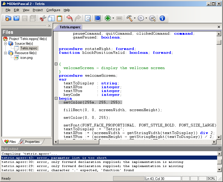Image resolution: width=223 pixels, height=182 pixels.
Task: Close the Tetris.mpsrc editor tab
Action: point(219,27)
